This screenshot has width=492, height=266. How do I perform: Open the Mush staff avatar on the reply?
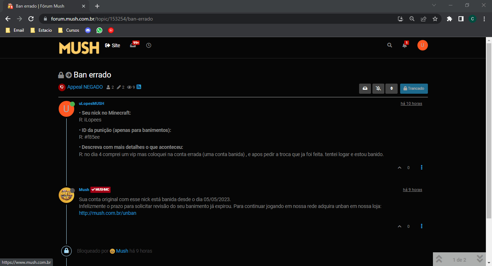point(66,195)
